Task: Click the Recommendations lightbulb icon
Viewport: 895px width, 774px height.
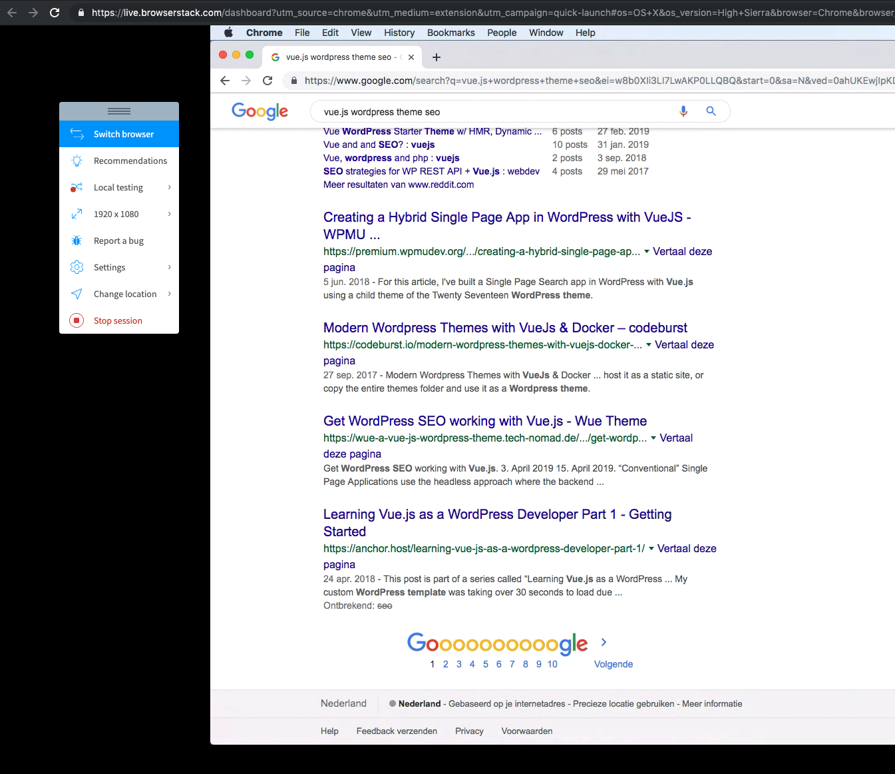Action: 77,161
